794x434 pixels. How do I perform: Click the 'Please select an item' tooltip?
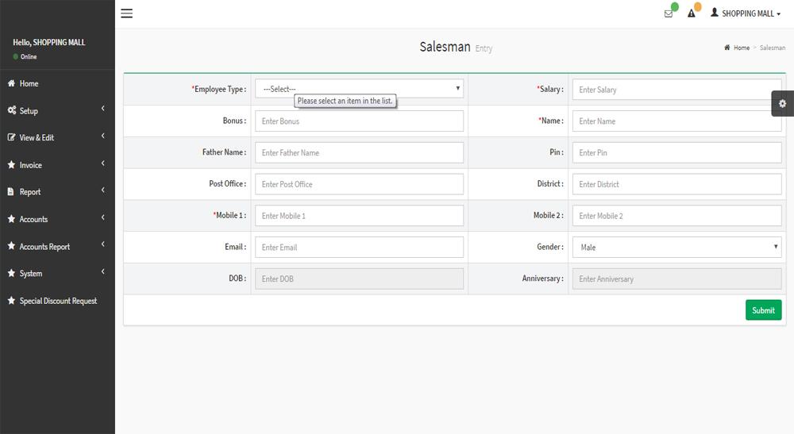[x=345, y=102]
